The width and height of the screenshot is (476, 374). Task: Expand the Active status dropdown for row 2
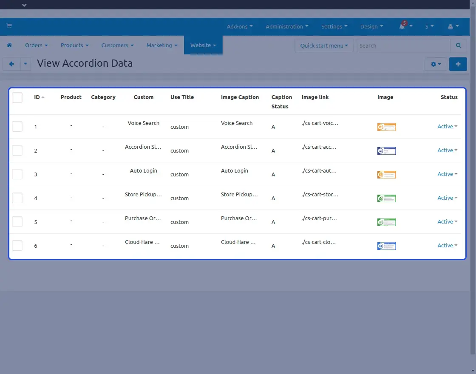pos(447,150)
